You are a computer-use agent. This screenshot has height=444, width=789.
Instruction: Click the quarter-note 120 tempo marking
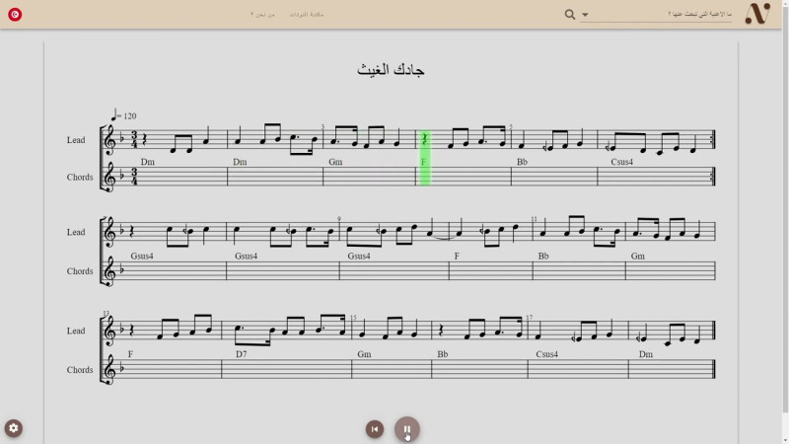tap(124, 115)
